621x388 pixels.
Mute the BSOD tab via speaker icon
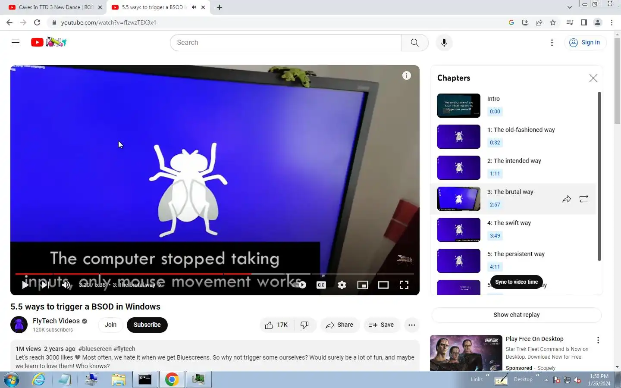pos(194,7)
